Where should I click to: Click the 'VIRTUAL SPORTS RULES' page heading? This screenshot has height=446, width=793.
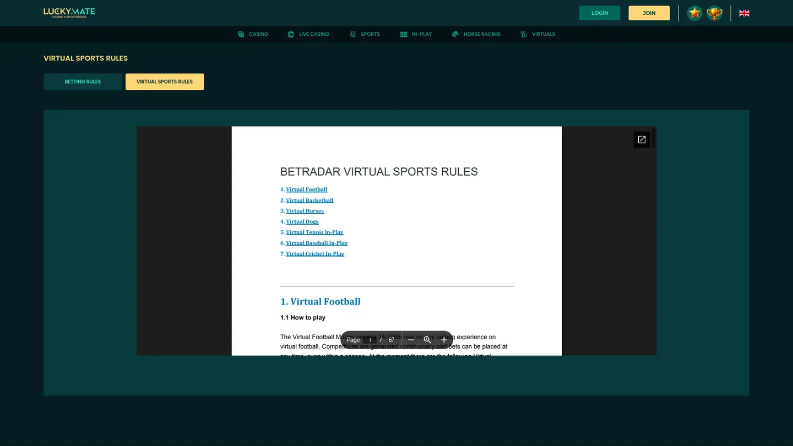85,58
